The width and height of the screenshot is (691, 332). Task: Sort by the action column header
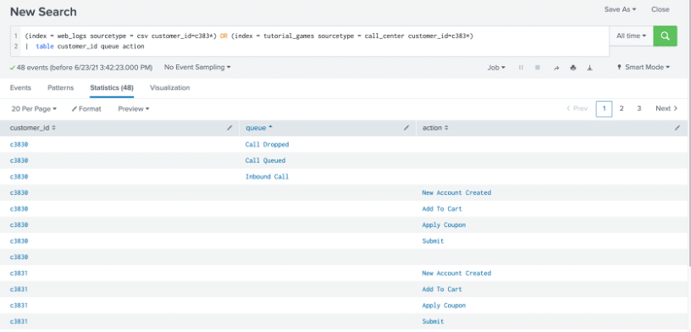point(435,128)
